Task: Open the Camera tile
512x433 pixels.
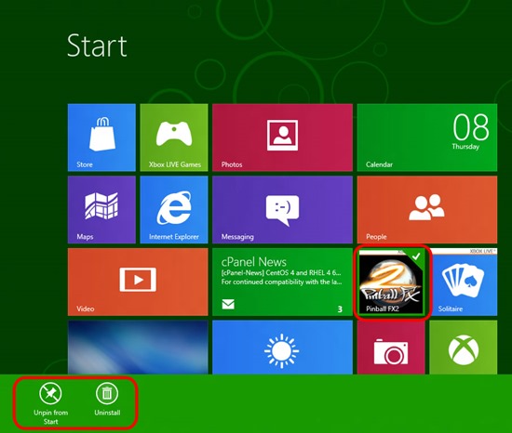Action: (x=391, y=348)
